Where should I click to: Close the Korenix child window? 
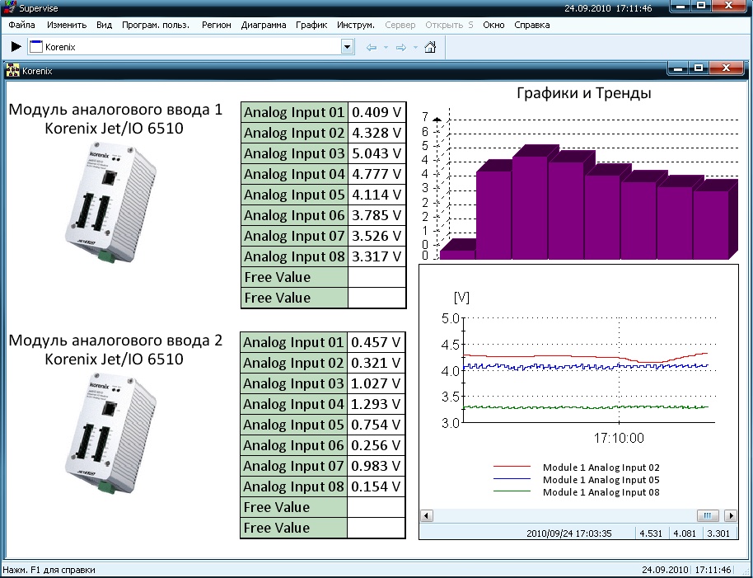[727, 68]
